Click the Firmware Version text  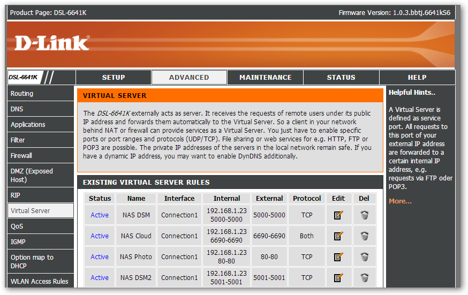point(394,13)
